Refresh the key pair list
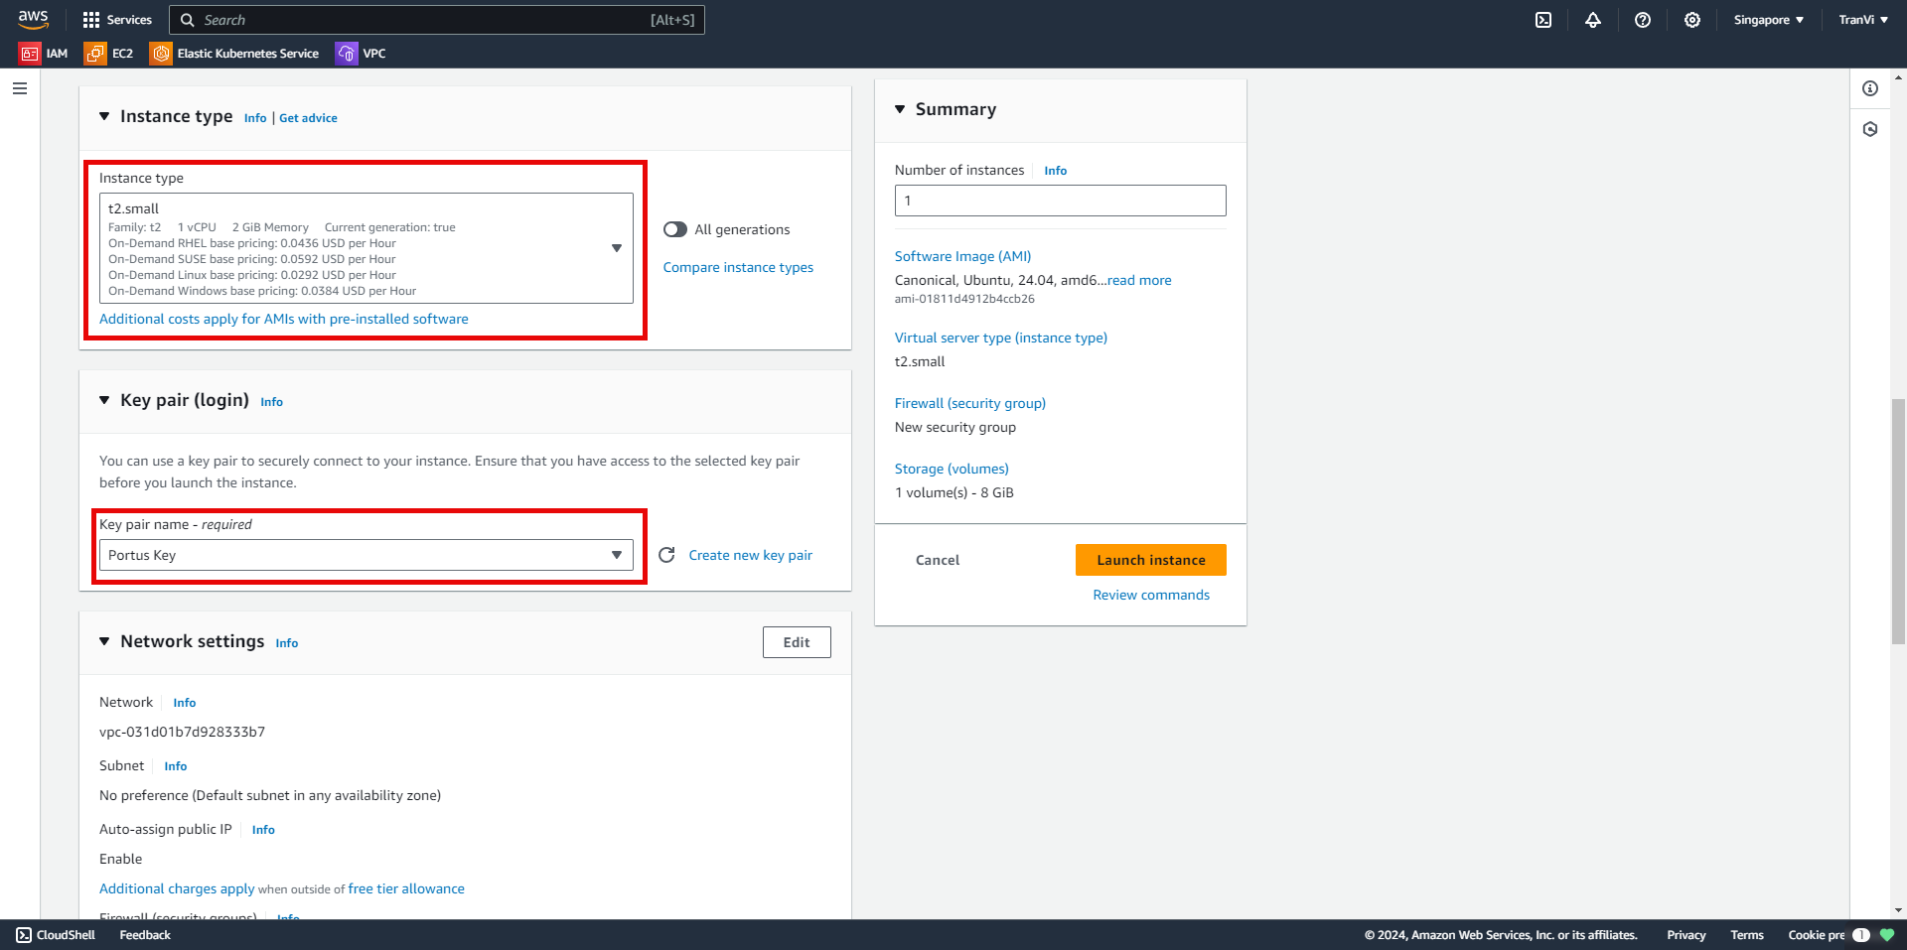Screen dimensions: 1907x950 click(x=666, y=555)
